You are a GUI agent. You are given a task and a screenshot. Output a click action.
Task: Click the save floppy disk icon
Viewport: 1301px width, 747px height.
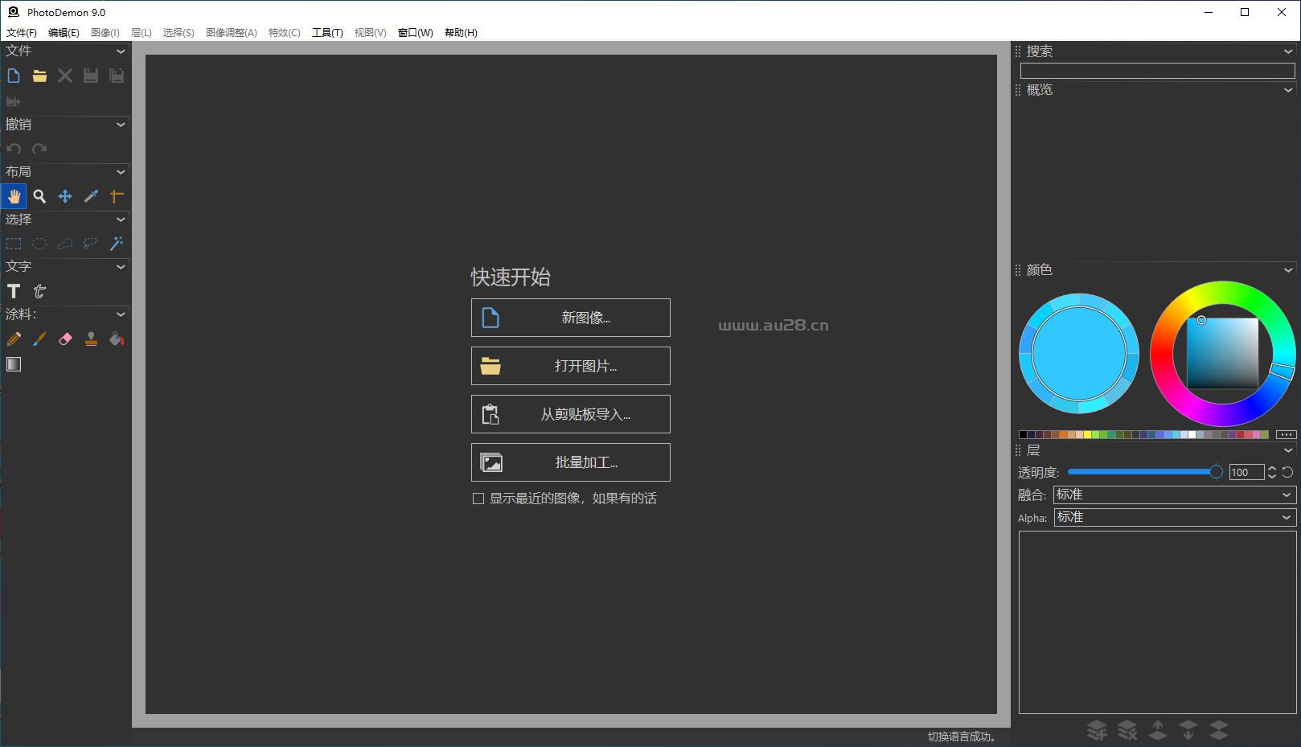(91, 76)
